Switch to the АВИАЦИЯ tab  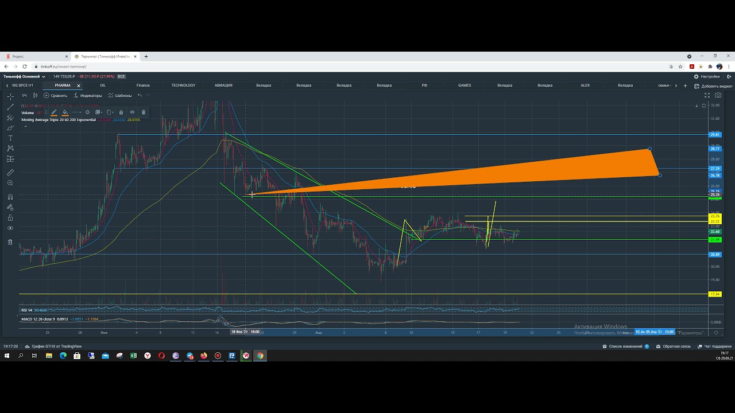[223, 85]
